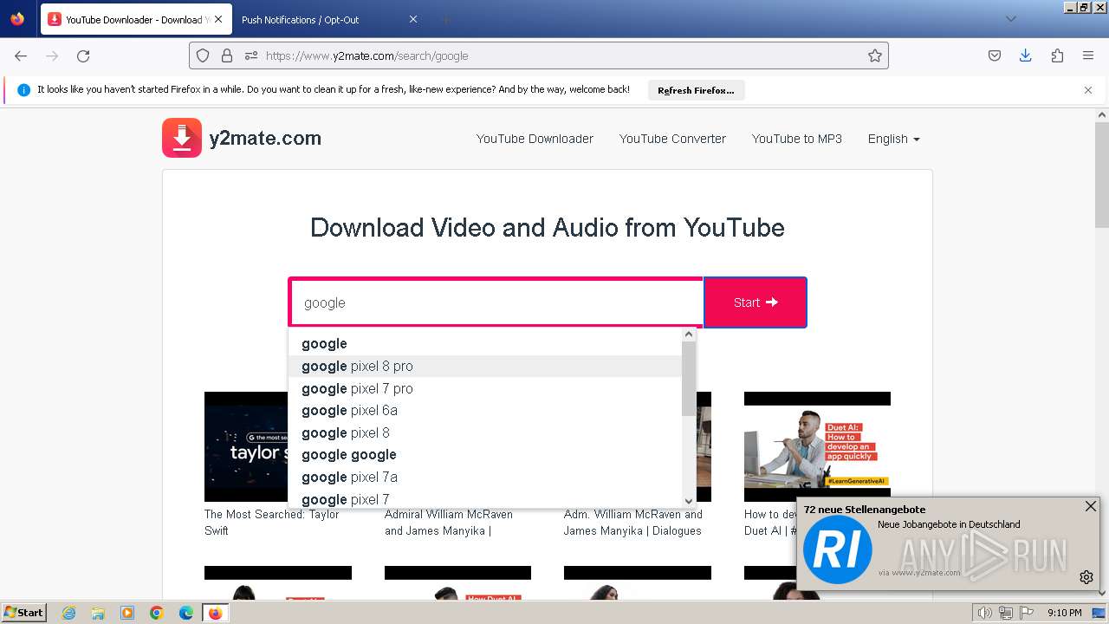Open 'Adm. William McRaven' Dialogues title

[632, 523]
